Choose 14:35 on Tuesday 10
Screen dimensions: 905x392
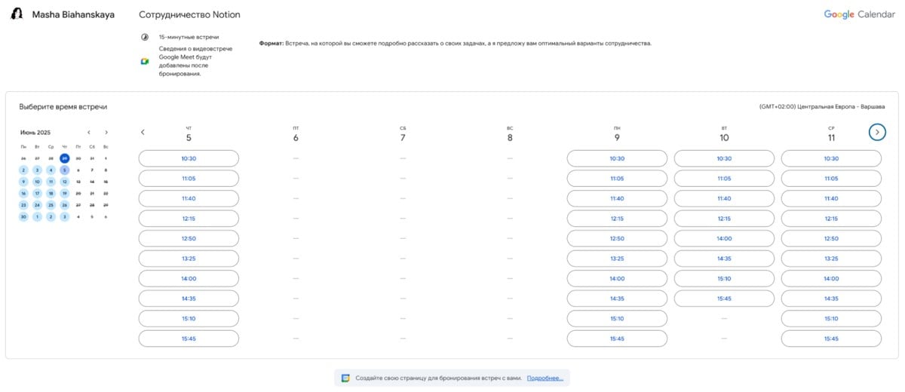click(x=724, y=259)
